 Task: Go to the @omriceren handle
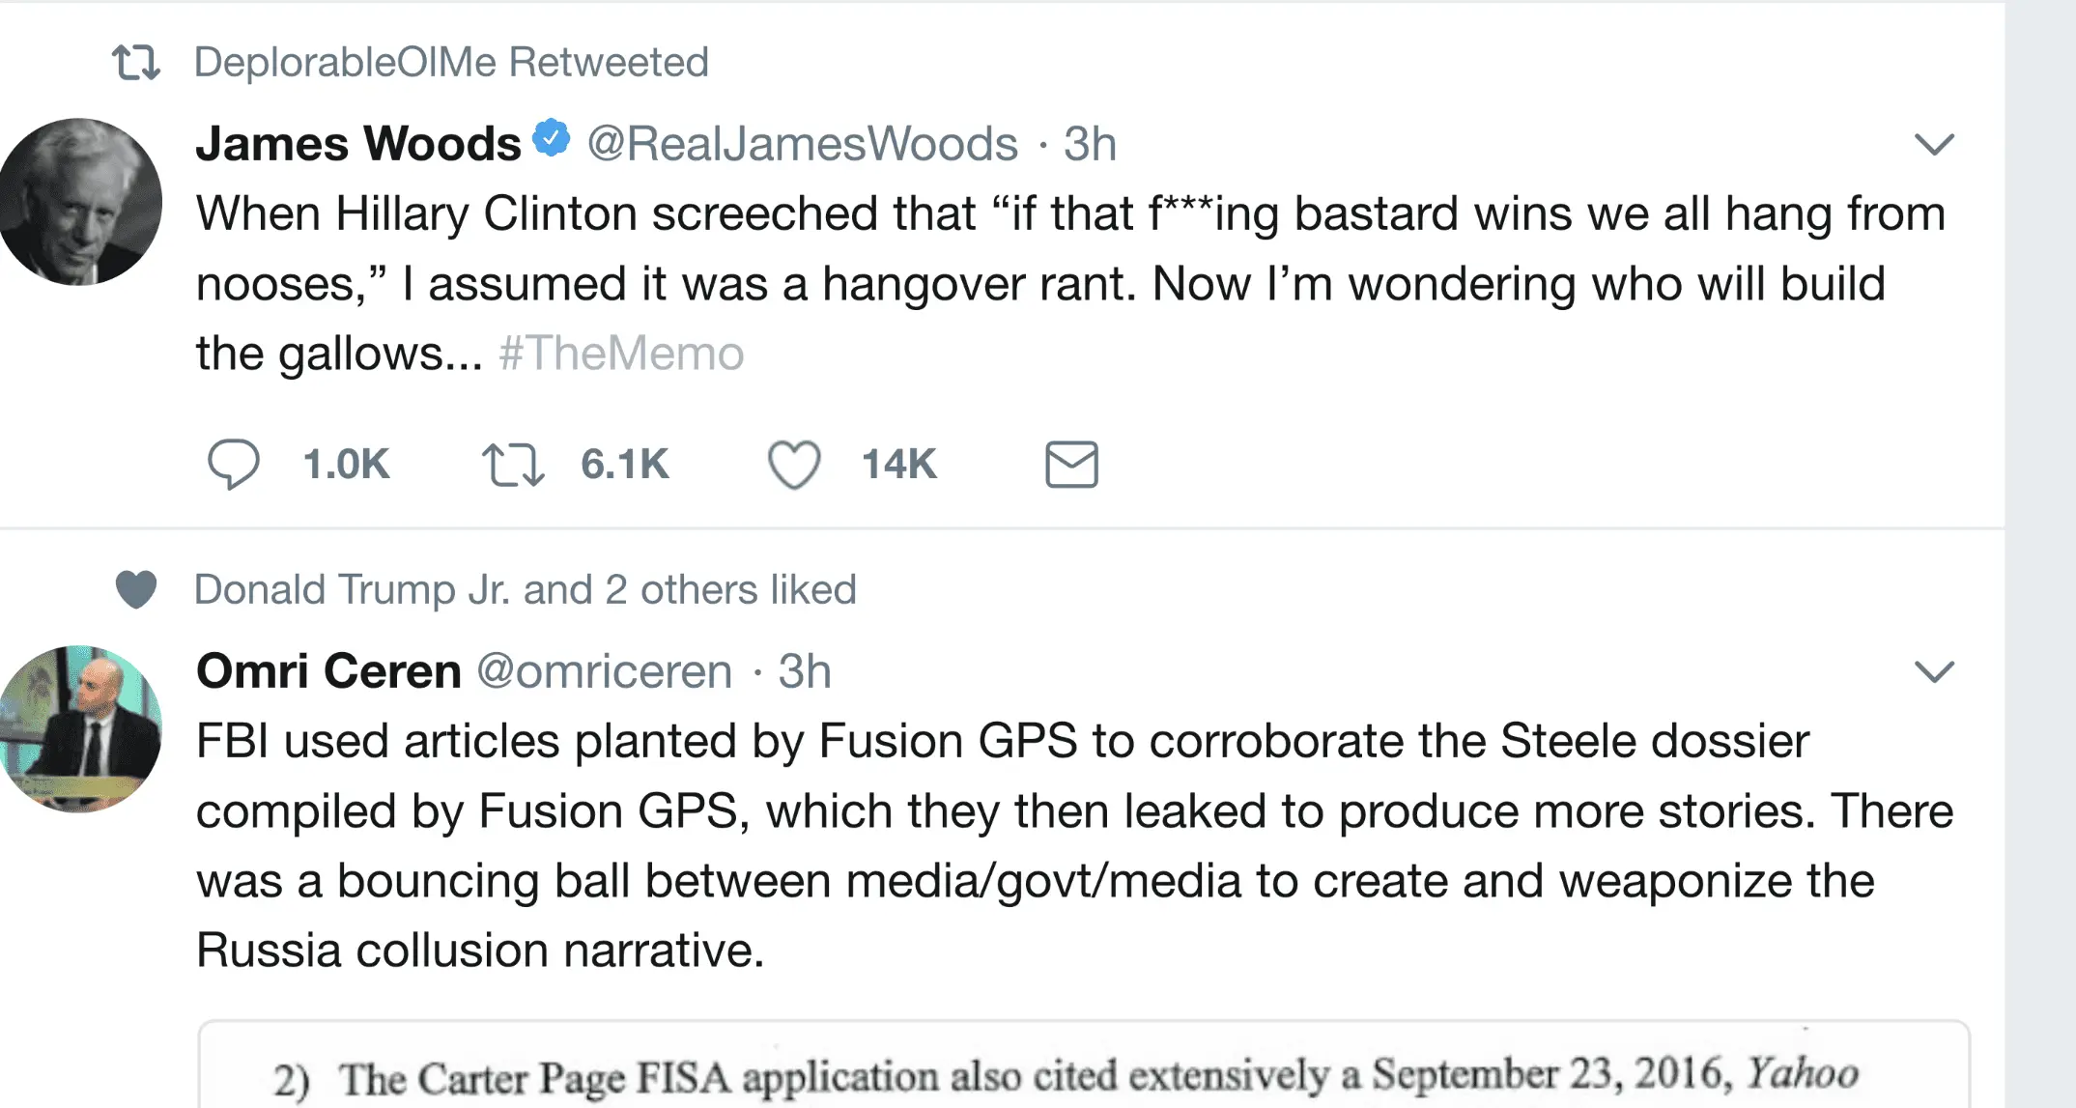(x=605, y=671)
